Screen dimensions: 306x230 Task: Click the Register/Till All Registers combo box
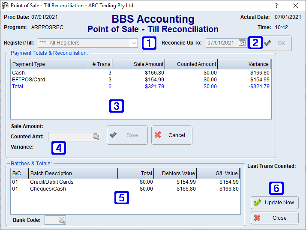pos(84,43)
